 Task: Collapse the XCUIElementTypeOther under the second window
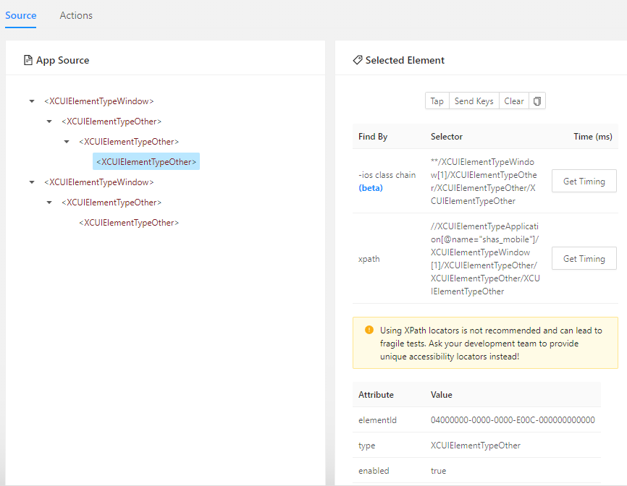tap(49, 202)
